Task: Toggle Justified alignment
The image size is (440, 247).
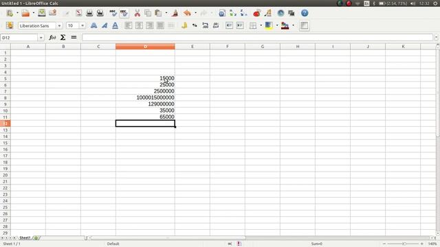Action: [160, 25]
